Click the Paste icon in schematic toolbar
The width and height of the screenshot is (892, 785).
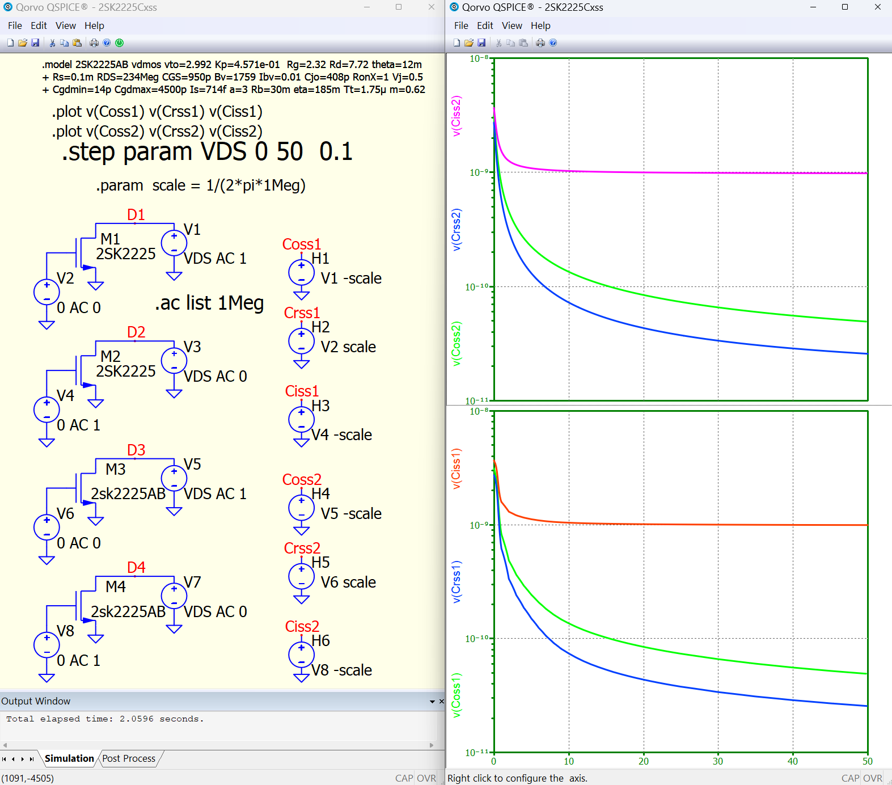pyautogui.click(x=77, y=43)
